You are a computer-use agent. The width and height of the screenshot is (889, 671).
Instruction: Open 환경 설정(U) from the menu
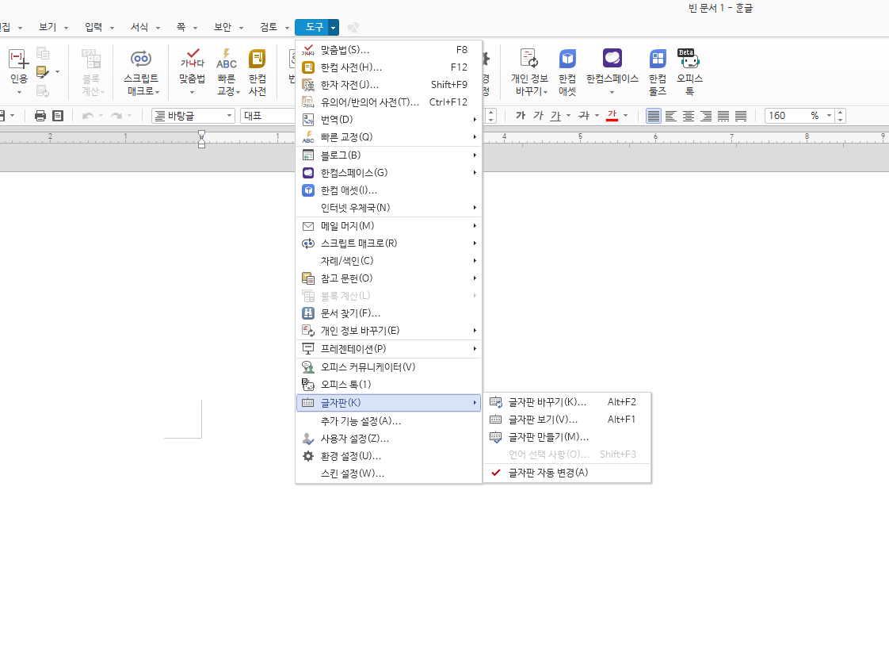click(x=388, y=456)
